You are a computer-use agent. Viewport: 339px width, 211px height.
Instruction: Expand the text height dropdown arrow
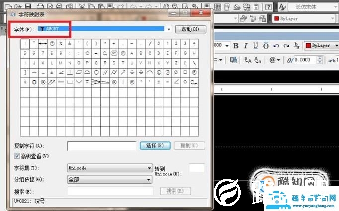(227, 46)
